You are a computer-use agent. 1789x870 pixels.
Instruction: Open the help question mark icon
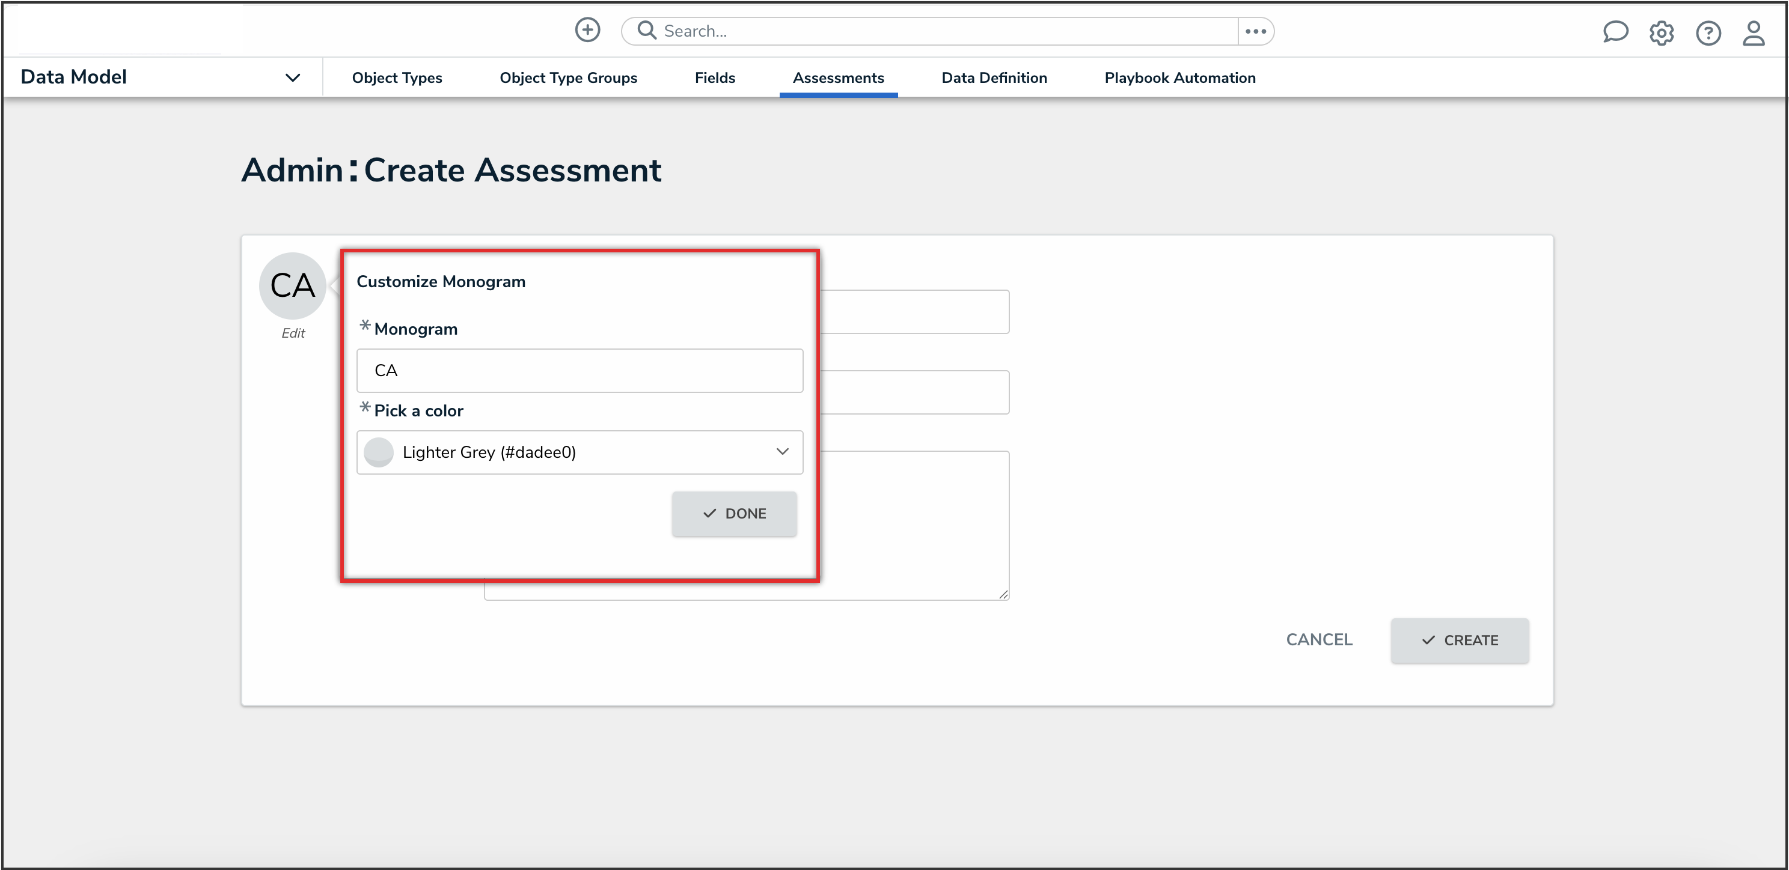tap(1708, 32)
